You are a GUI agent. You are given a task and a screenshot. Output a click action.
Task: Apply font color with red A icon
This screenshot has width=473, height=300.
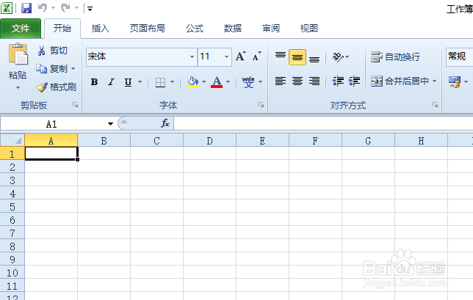click(217, 82)
